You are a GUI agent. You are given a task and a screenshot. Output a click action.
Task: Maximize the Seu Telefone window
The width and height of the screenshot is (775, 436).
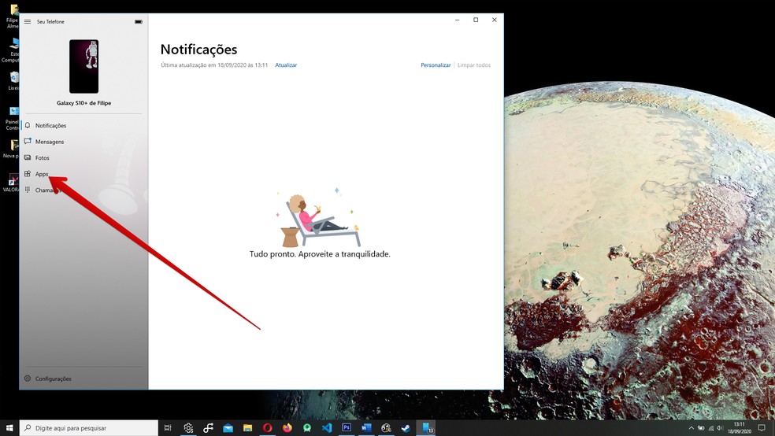click(476, 20)
